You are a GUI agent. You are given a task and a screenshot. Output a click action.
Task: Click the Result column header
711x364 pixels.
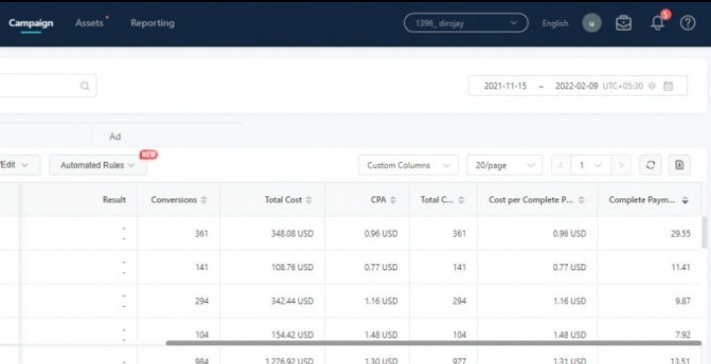click(x=115, y=199)
